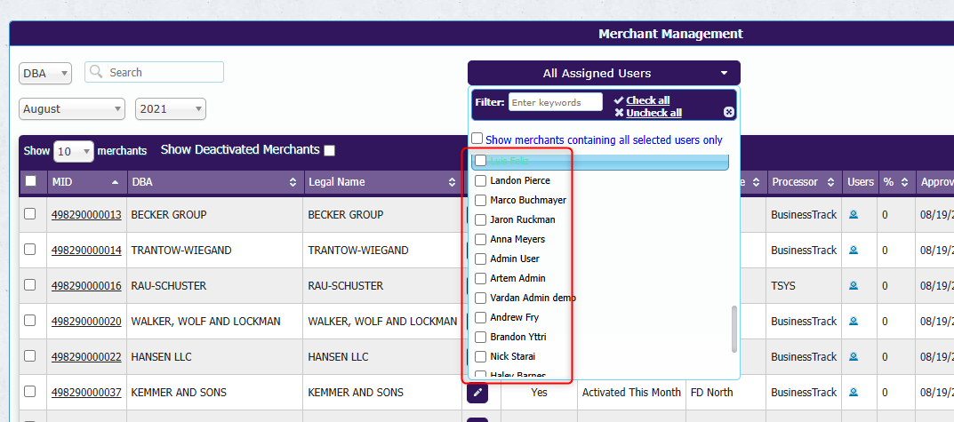954x422 pixels.
Task: Collapse the All Assigned Users dropdown
Action: click(x=605, y=73)
